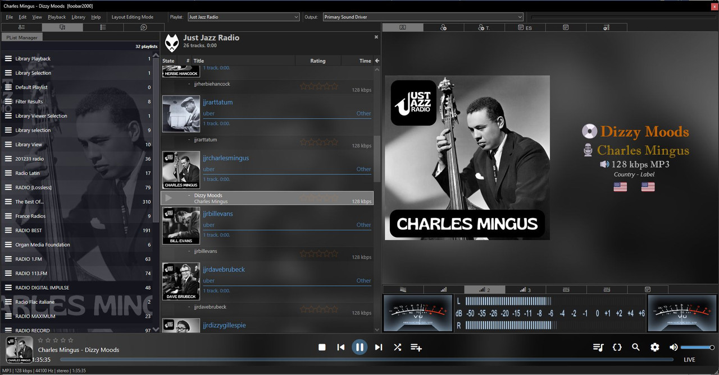
Task: Open the Playback menu
Action: click(x=57, y=17)
